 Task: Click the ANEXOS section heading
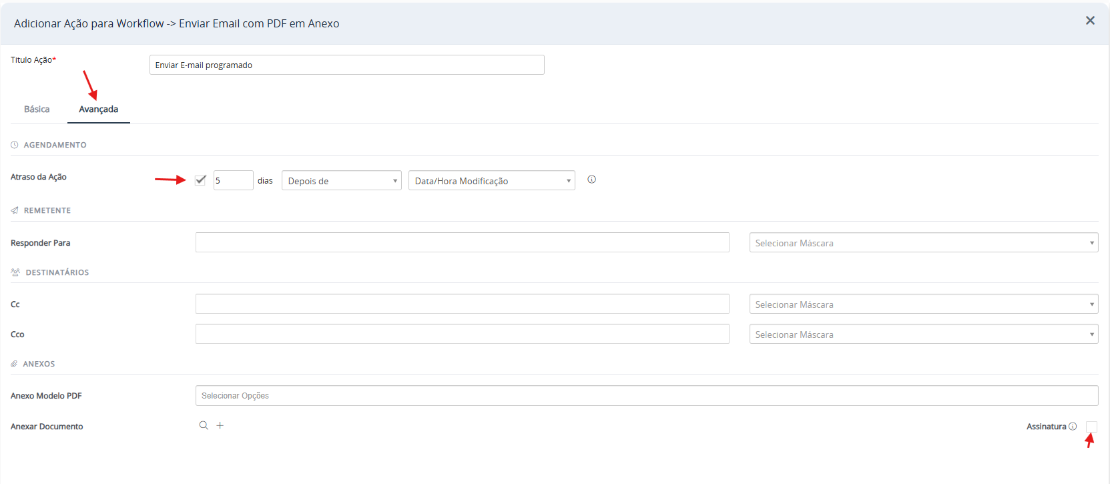39,364
